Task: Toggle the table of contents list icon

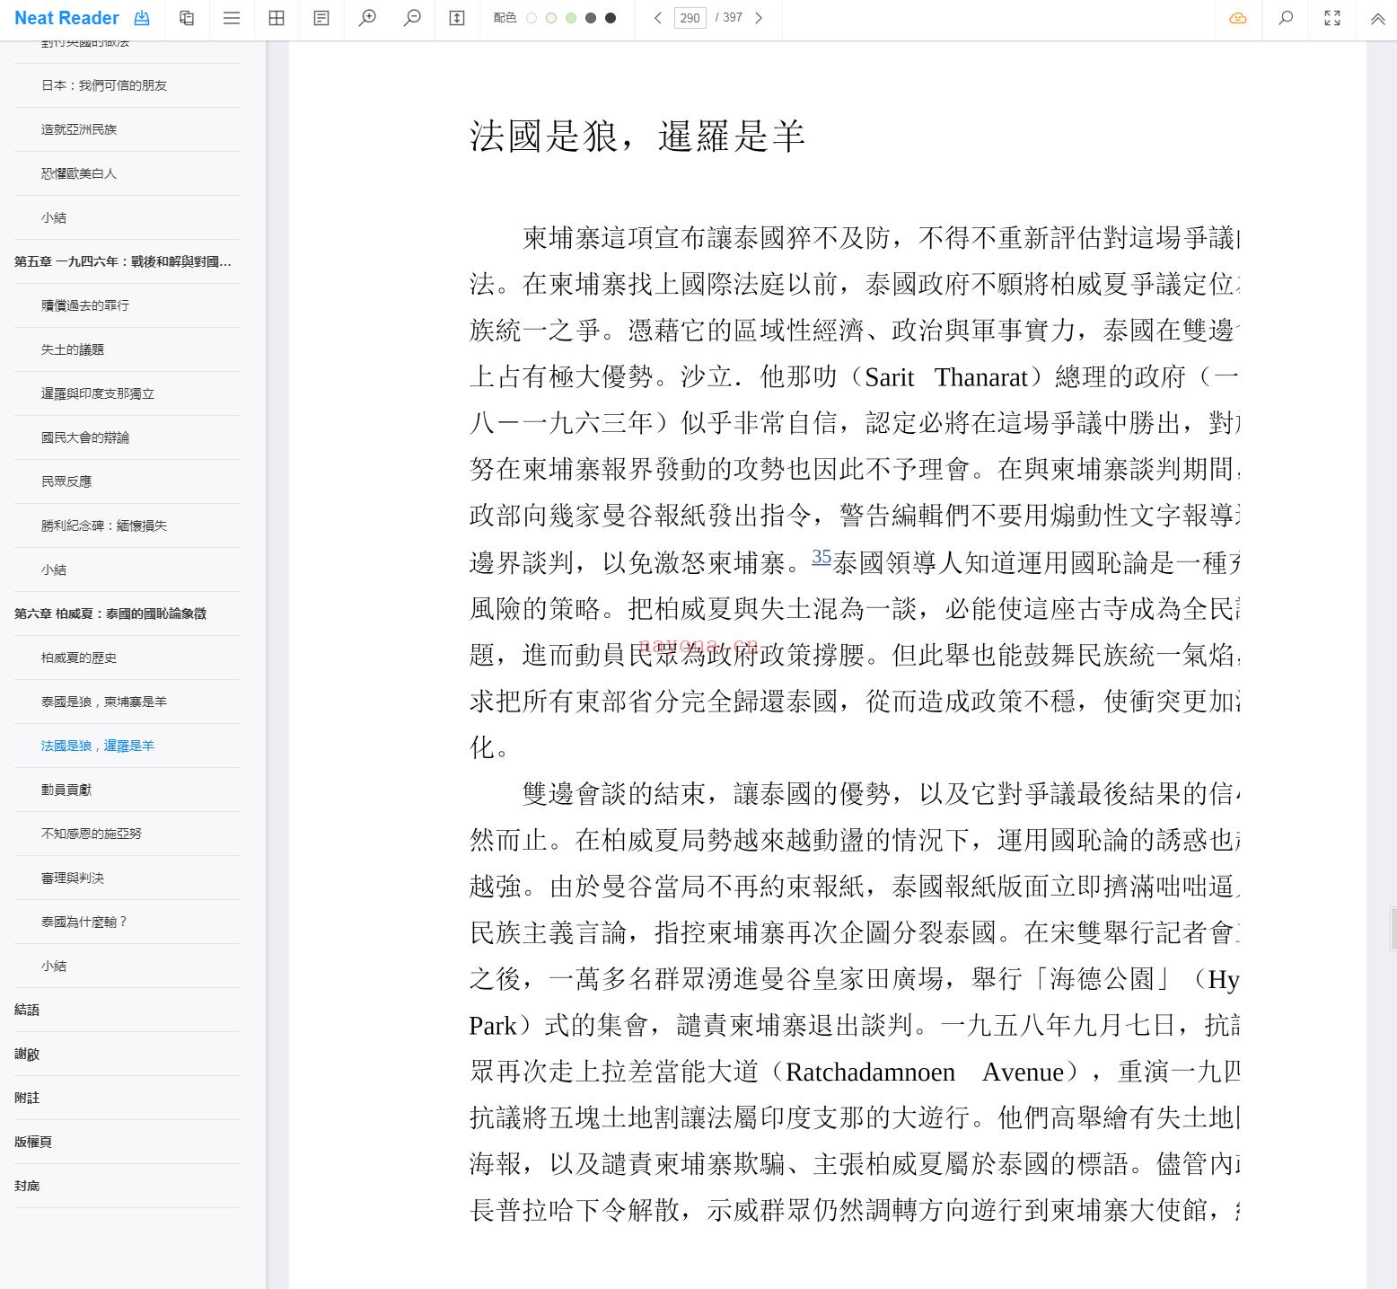Action: point(232,18)
